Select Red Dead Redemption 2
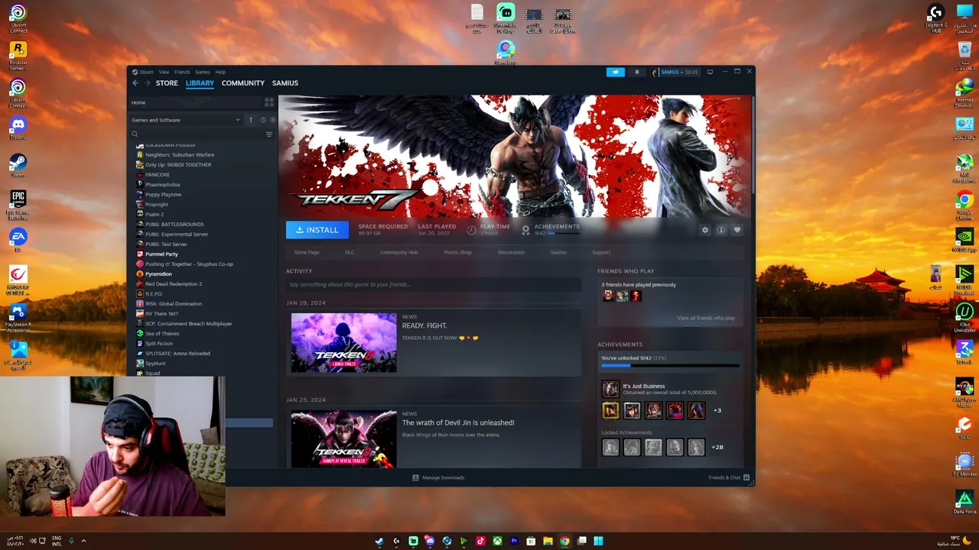Viewport: 979px width, 550px height. click(174, 284)
